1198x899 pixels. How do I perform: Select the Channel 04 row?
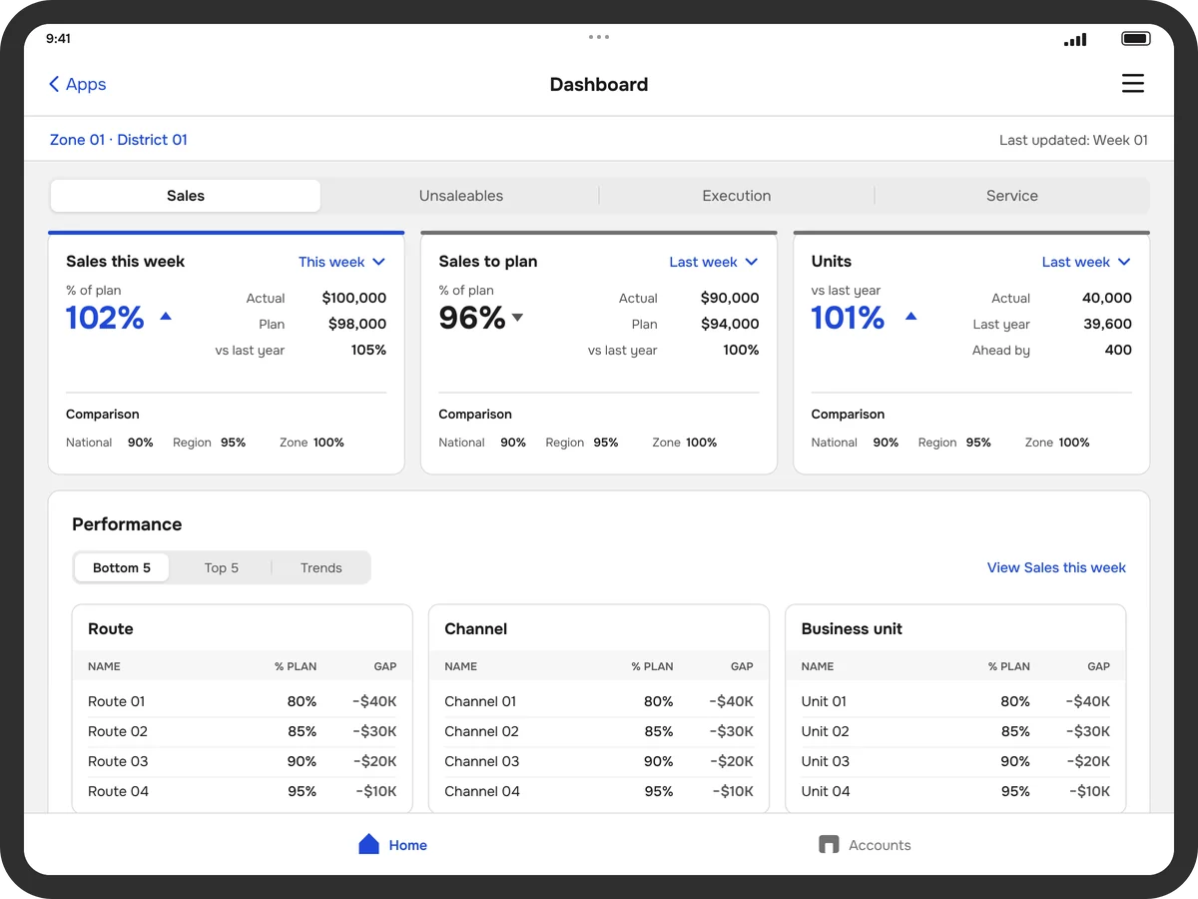(x=599, y=791)
